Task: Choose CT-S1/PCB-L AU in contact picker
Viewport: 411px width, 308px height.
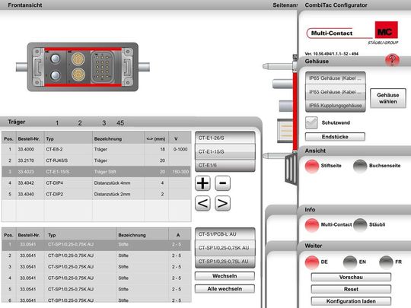Action: tap(225, 234)
